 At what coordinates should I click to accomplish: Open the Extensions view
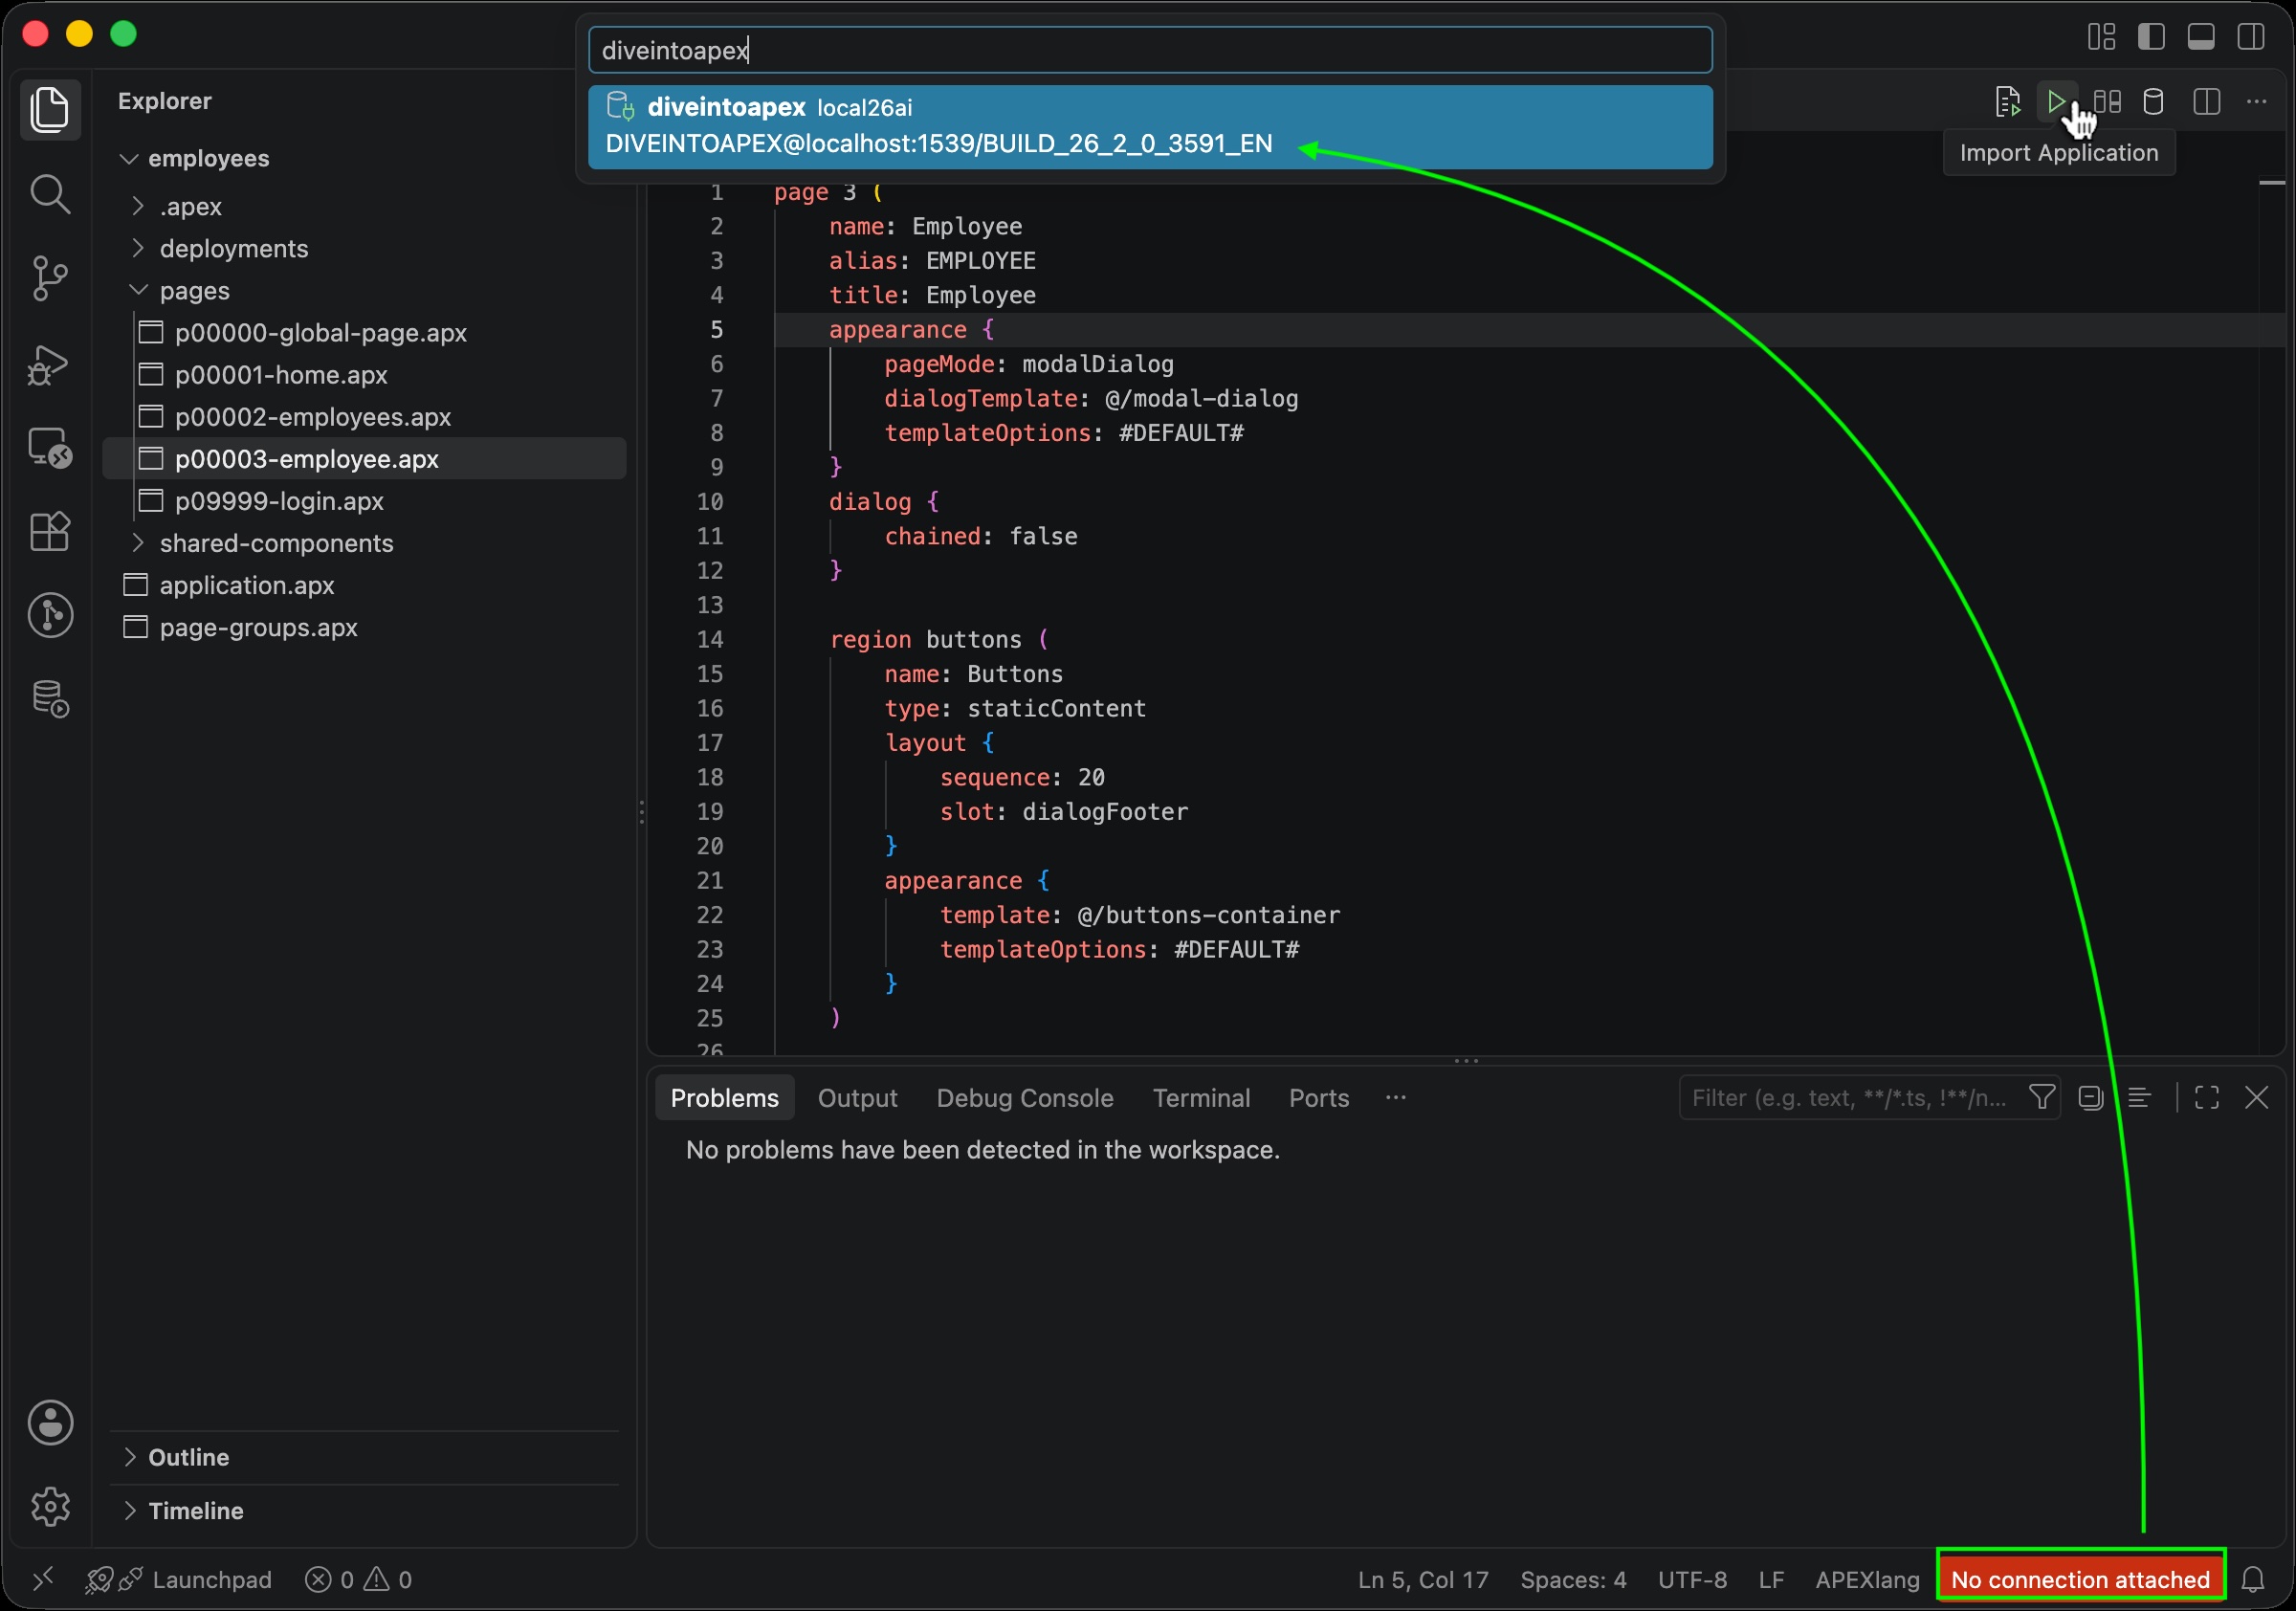[x=50, y=531]
